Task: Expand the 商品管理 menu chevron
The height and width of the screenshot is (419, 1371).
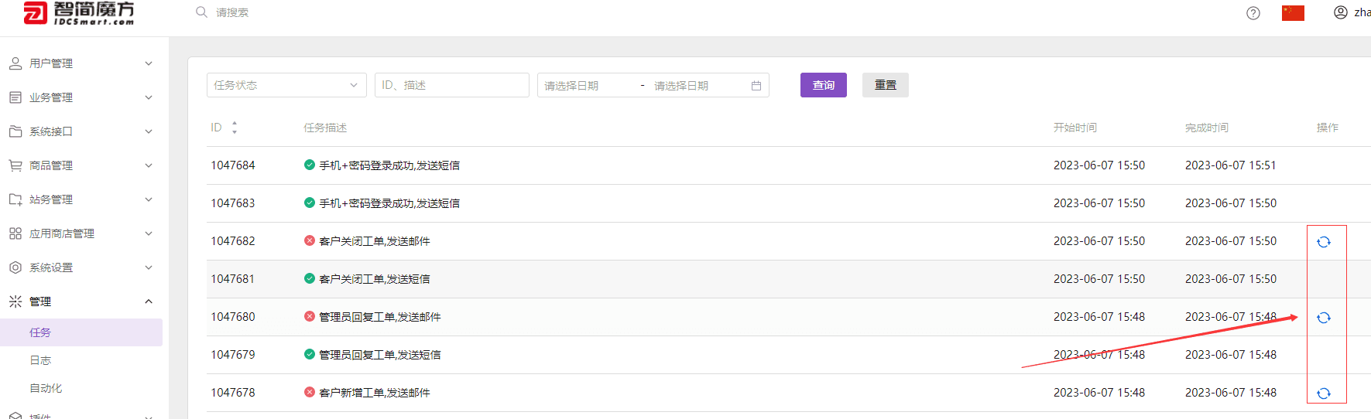Action: [149, 165]
